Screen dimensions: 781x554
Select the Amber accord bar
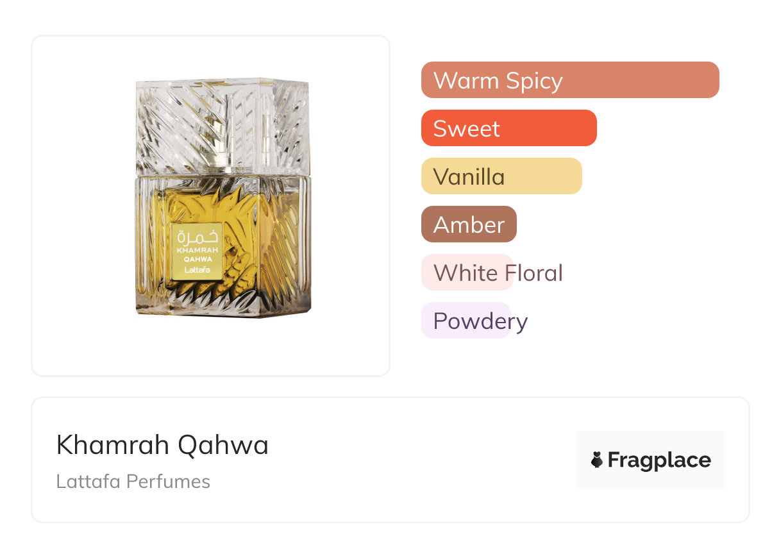pyautogui.click(x=469, y=224)
